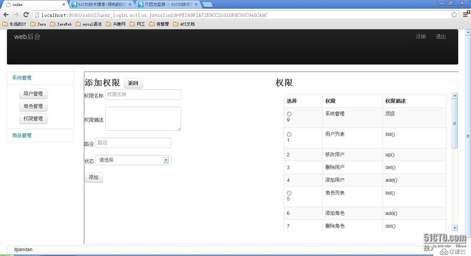Click the permission table scrollbar down arrow
The image size is (471, 256).
click(x=454, y=228)
